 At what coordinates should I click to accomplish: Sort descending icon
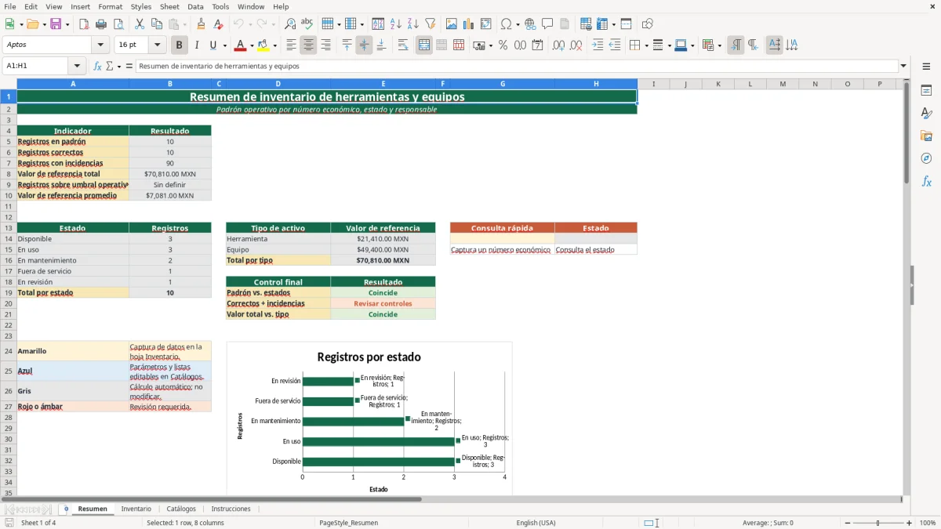click(x=412, y=24)
